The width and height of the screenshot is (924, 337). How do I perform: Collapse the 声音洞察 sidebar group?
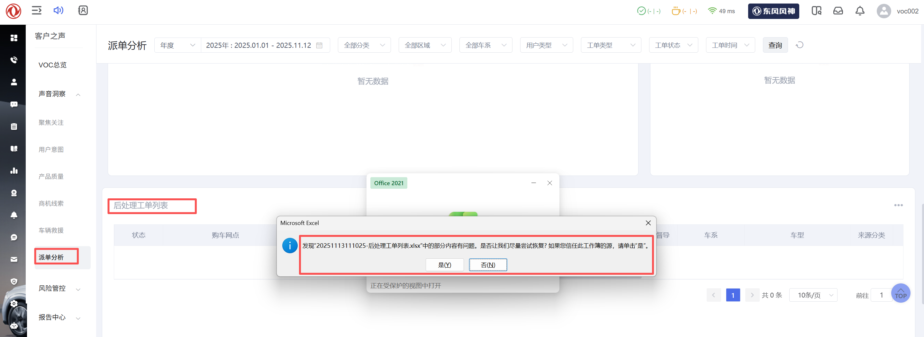click(x=59, y=94)
